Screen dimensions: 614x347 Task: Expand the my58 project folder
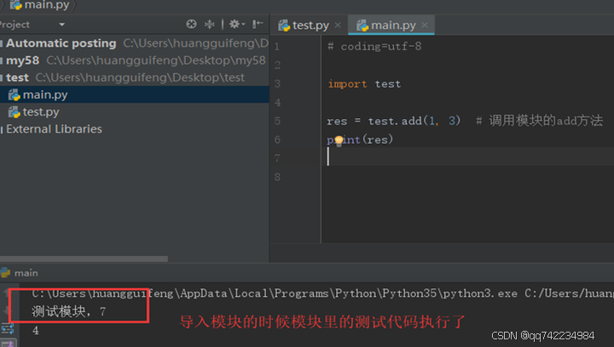(x=3, y=61)
